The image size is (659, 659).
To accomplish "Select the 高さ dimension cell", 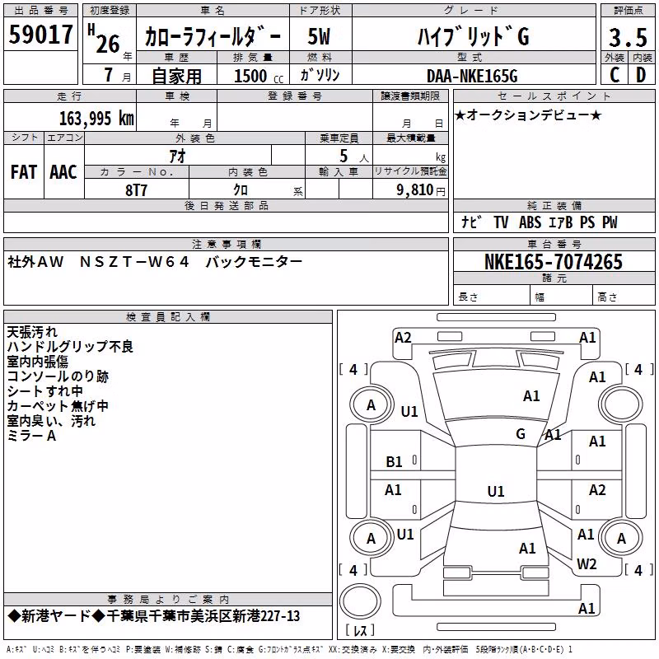I will point(624,297).
